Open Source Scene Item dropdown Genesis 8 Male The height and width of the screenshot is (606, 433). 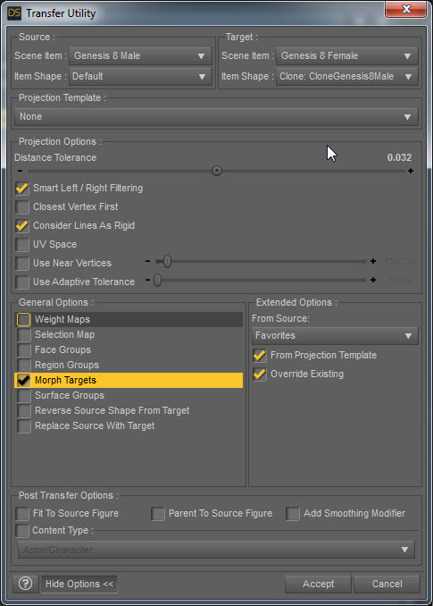click(x=140, y=56)
